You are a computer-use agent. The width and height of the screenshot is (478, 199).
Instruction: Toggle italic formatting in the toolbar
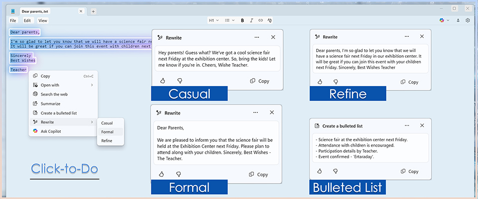pyautogui.click(x=251, y=20)
